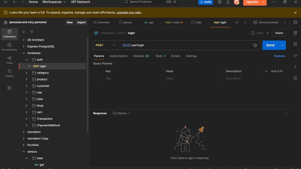Viewport: 301px width, 169px height.
Task: Open the environment quick look icon
Action: click(x=295, y=23)
